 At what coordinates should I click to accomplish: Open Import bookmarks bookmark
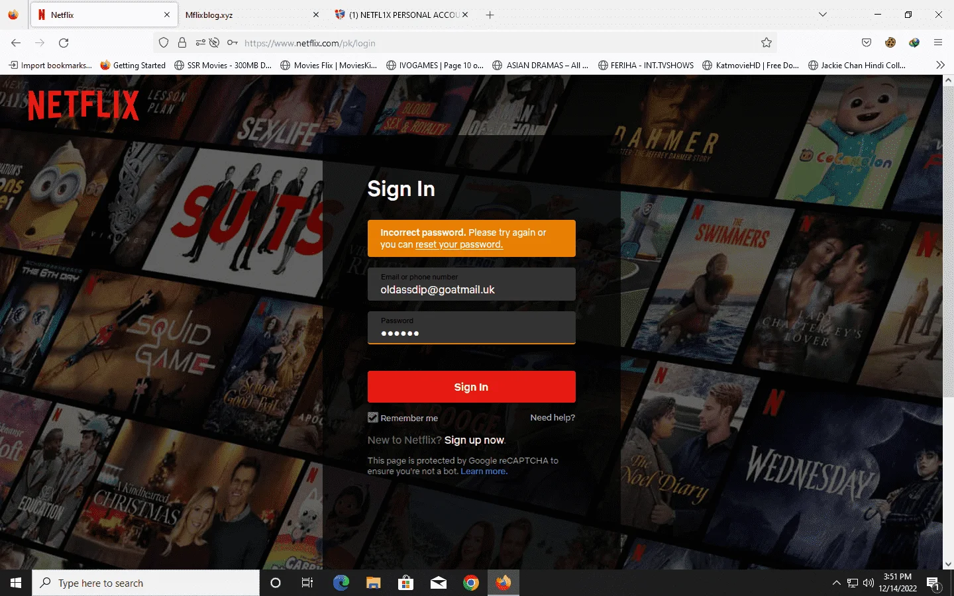click(x=50, y=65)
